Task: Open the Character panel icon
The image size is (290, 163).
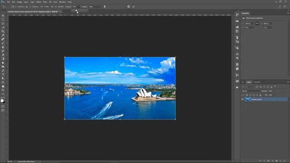Action: (237, 54)
